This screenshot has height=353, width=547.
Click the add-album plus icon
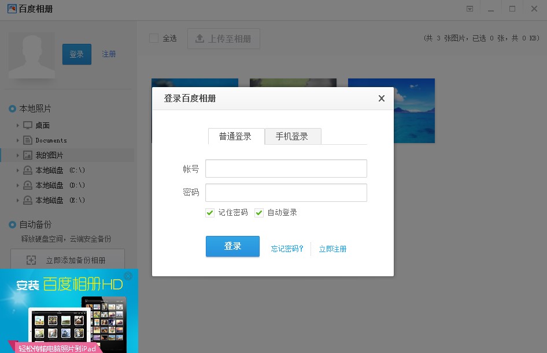click(x=31, y=260)
